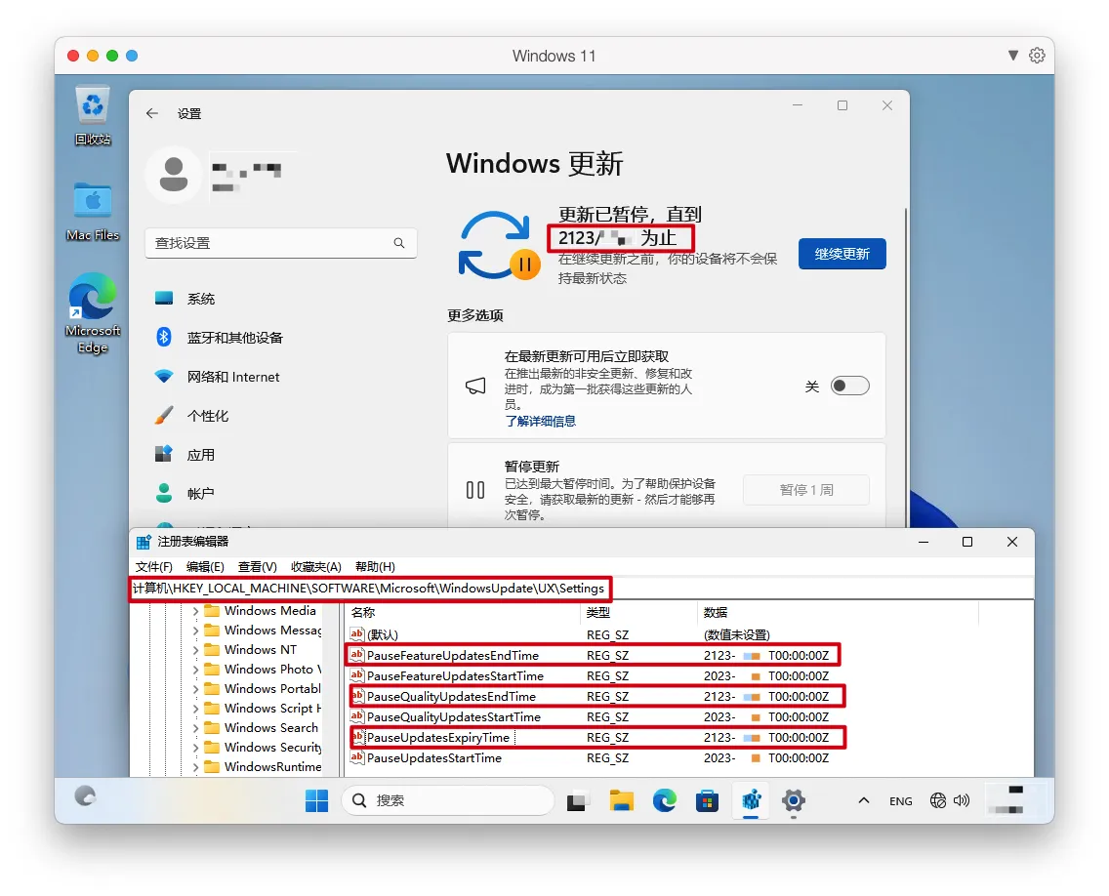Click the user avatar in Settings

pos(174,174)
